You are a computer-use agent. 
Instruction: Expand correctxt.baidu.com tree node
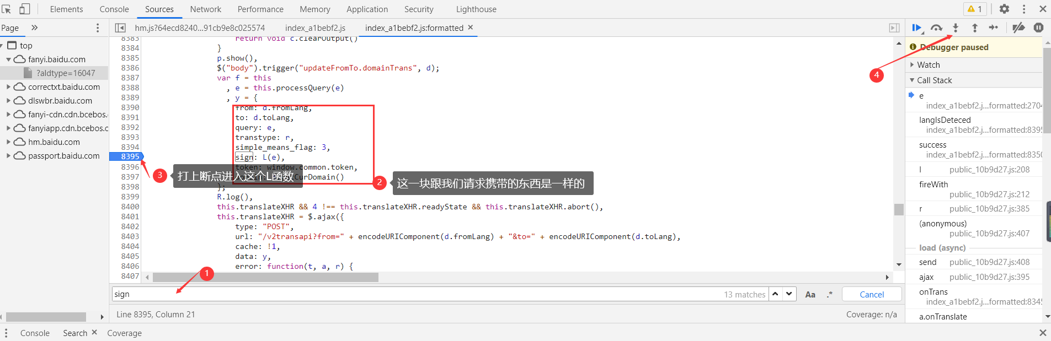pos(9,87)
